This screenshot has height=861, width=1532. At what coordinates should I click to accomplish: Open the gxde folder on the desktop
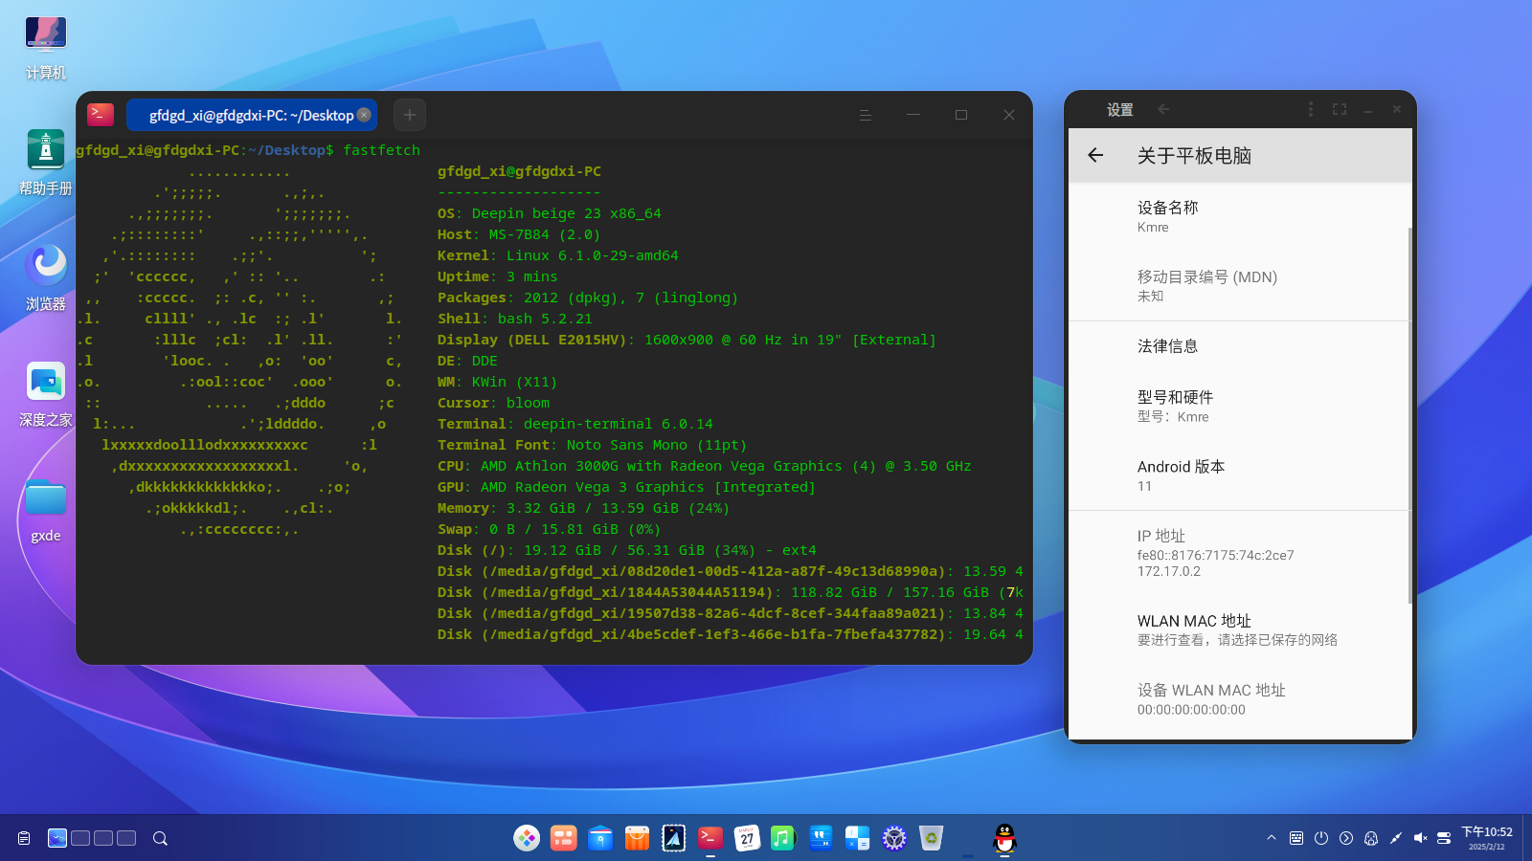coord(46,511)
